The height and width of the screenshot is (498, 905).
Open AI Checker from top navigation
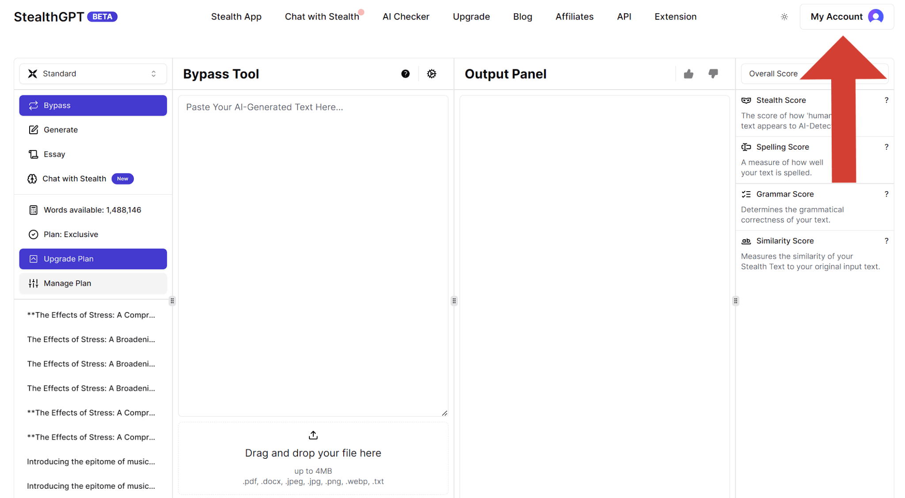pos(406,17)
